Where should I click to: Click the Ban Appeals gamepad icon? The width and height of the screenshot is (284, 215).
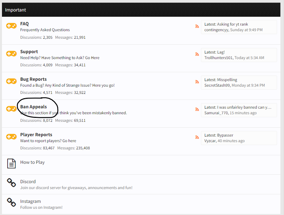click(11, 109)
